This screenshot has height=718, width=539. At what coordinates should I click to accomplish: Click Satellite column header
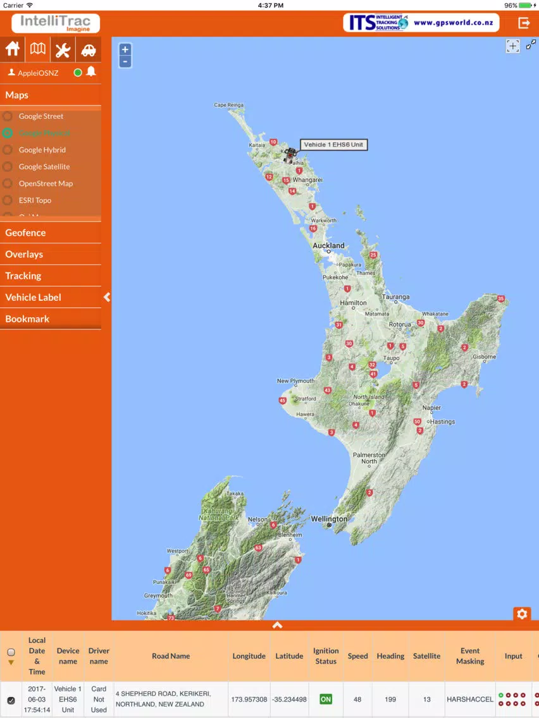coord(426,655)
